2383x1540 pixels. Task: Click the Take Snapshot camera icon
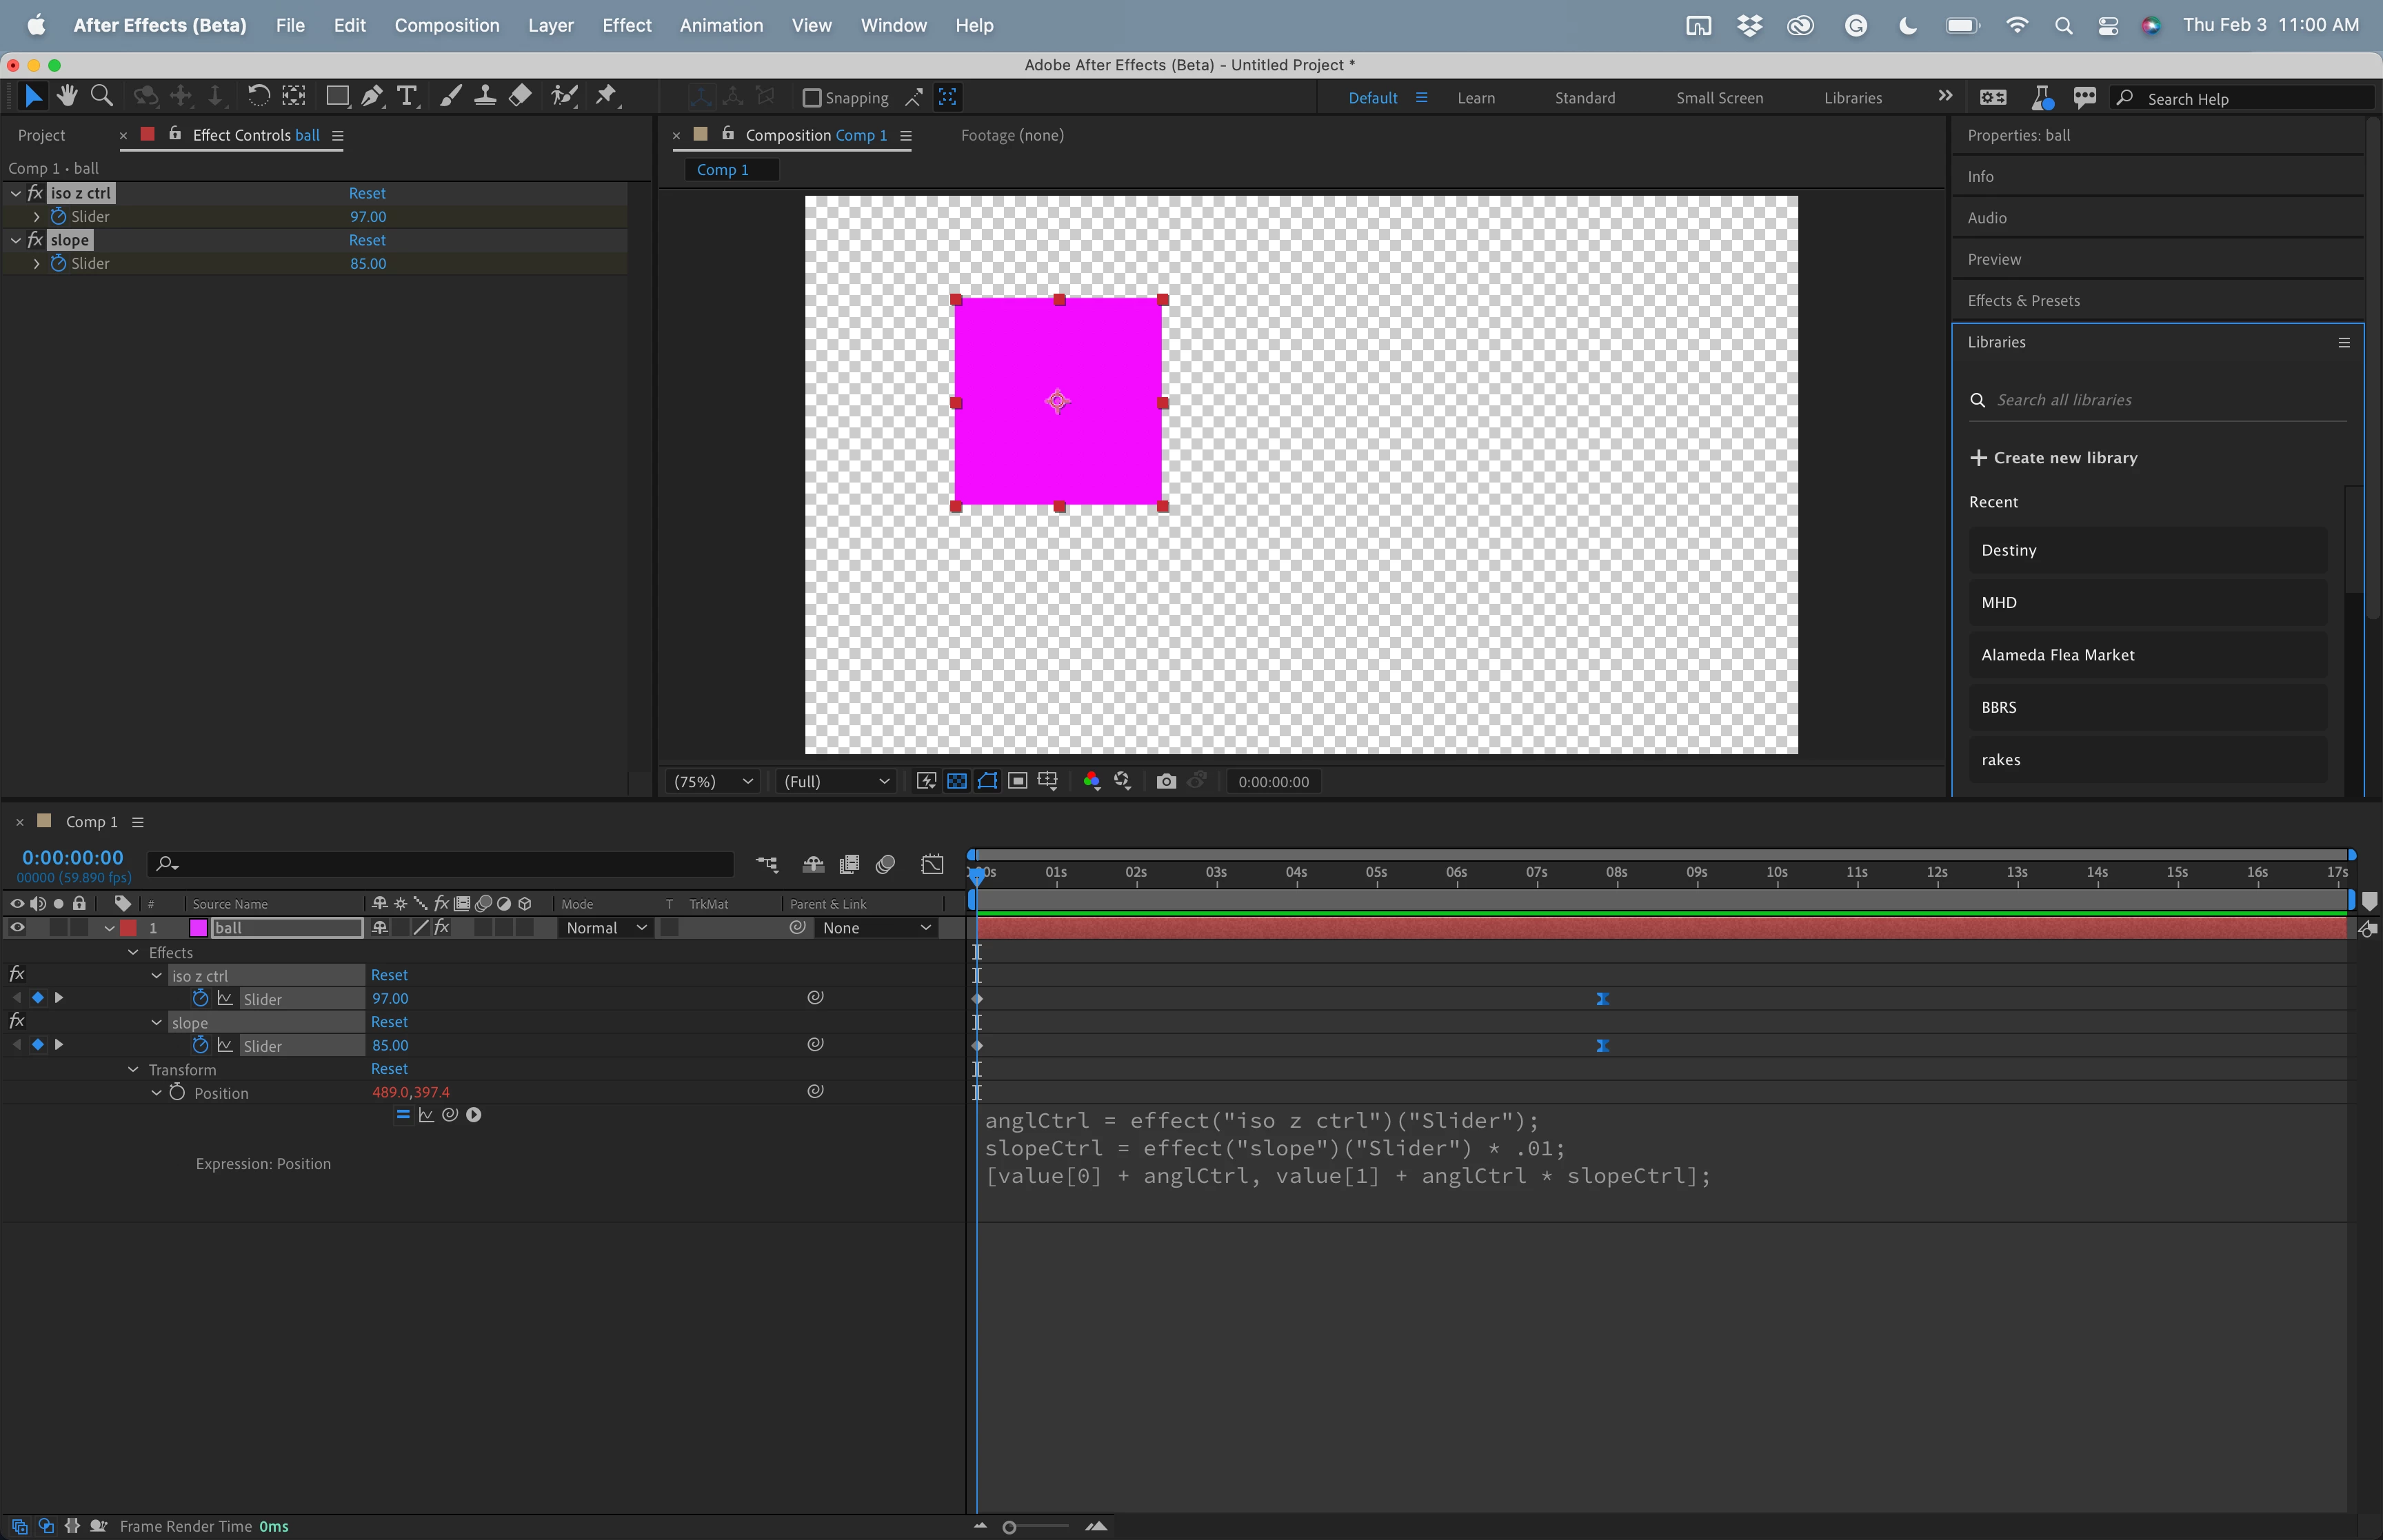coord(1166,781)
